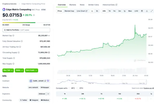Select the 1m chart range
154x104 pixels.
click(114, 11)
